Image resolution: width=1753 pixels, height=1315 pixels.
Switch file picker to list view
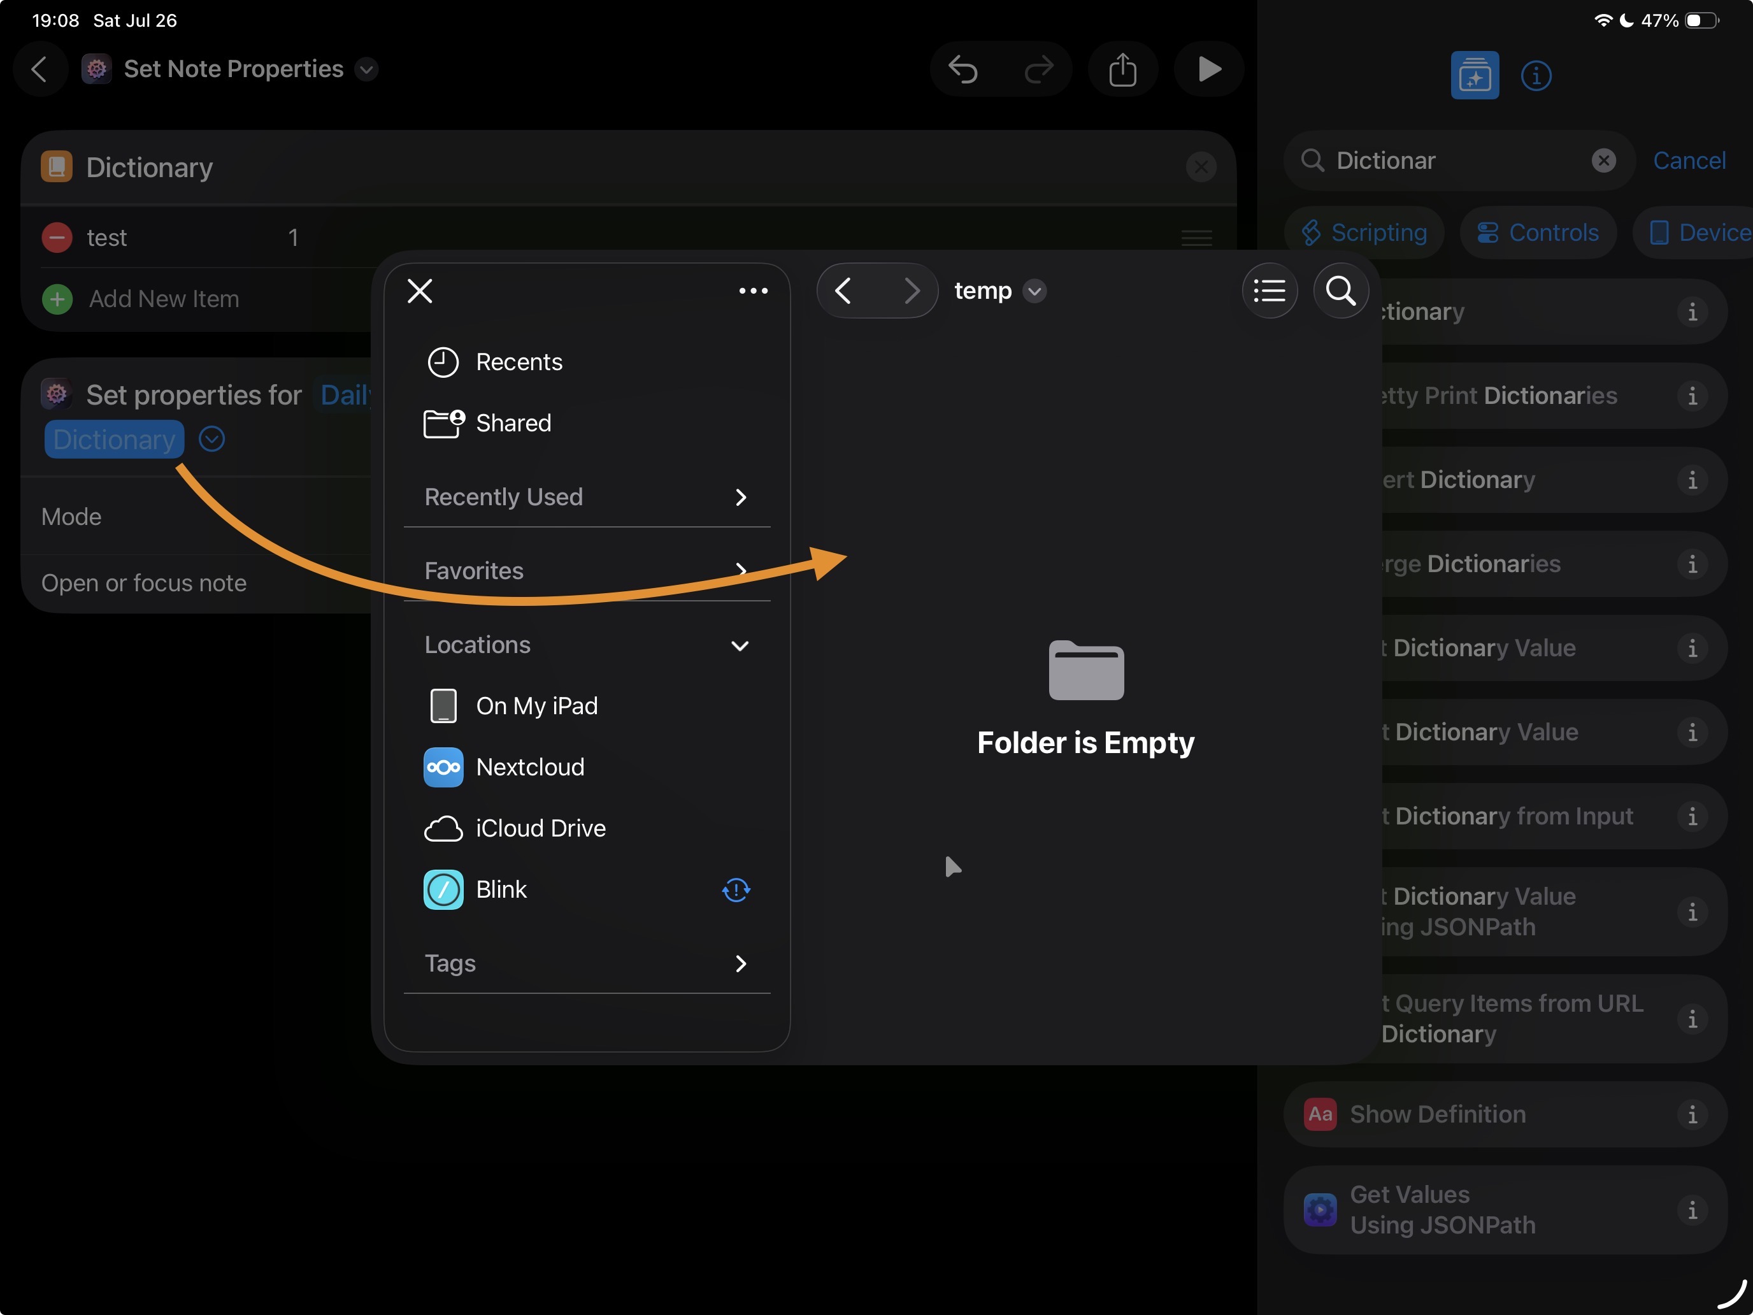pyautogui.click(x=1269, y=291)
